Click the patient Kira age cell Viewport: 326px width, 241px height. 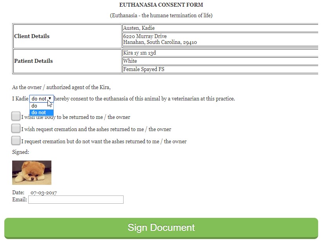(x=220, y=53)
